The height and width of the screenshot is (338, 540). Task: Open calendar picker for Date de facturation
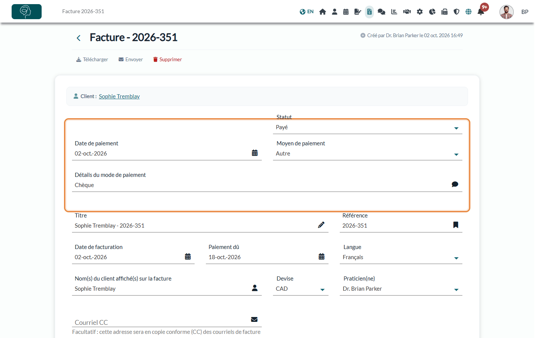tap(188, 257)
